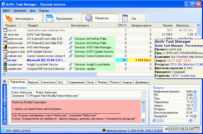This screenshot has height=134, width=203.
Task: Click the CPU status bar color indicator
Action: point(4,131)
